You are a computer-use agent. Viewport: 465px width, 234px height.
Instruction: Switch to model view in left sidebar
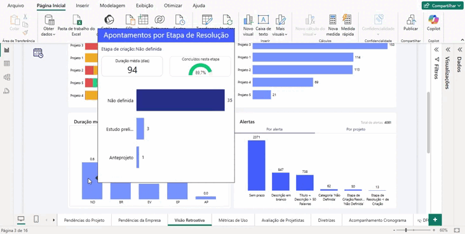[6, 77]
